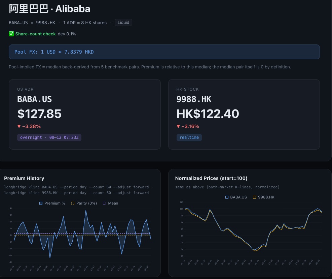332x279 pixels.
Task: Toggle the Mean legend entry
Action: click(110, 203)
